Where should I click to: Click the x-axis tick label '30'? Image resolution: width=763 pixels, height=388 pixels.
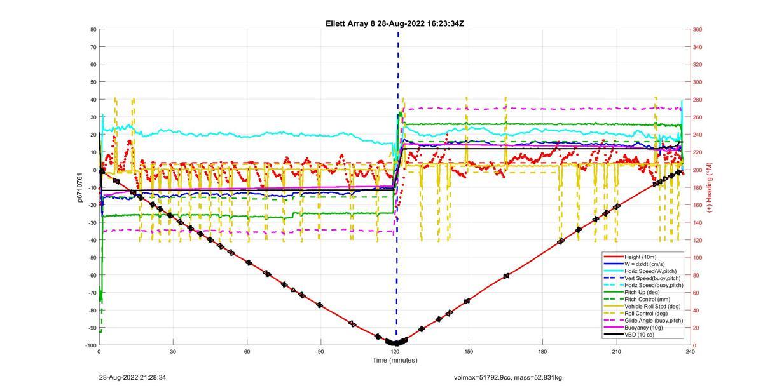coord(173,351)
